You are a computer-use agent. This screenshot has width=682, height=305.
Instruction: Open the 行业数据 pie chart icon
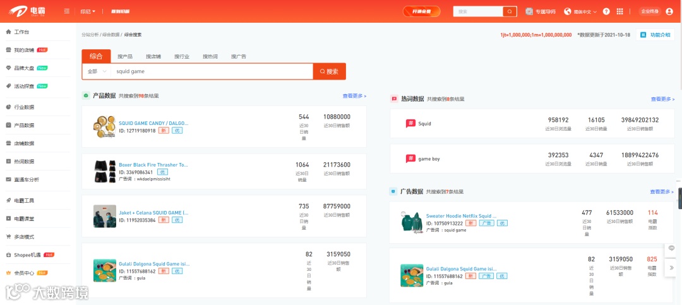[x=8, y=107]
